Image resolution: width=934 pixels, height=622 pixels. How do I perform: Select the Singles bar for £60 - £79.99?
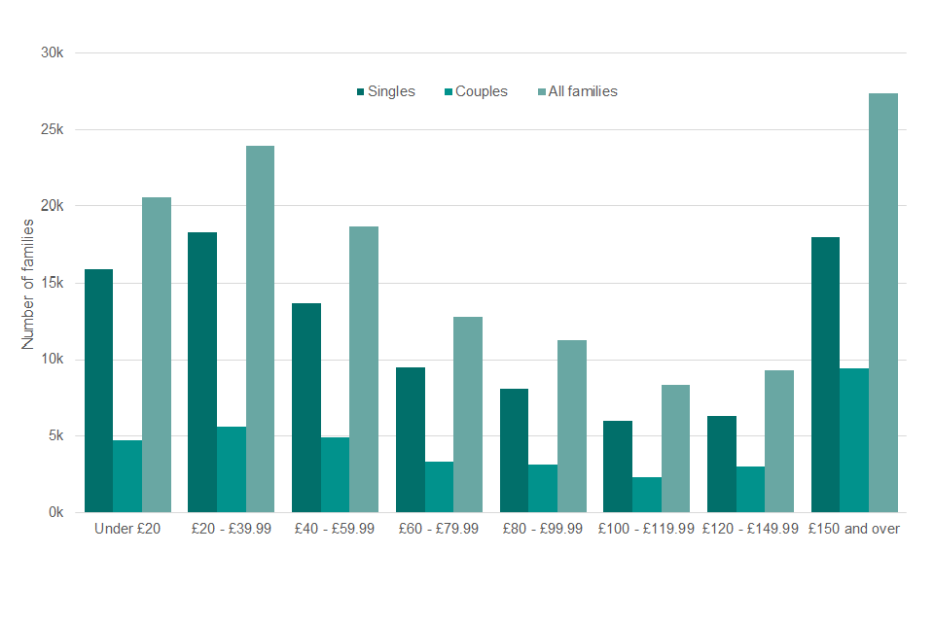click(x=410, y=439)
